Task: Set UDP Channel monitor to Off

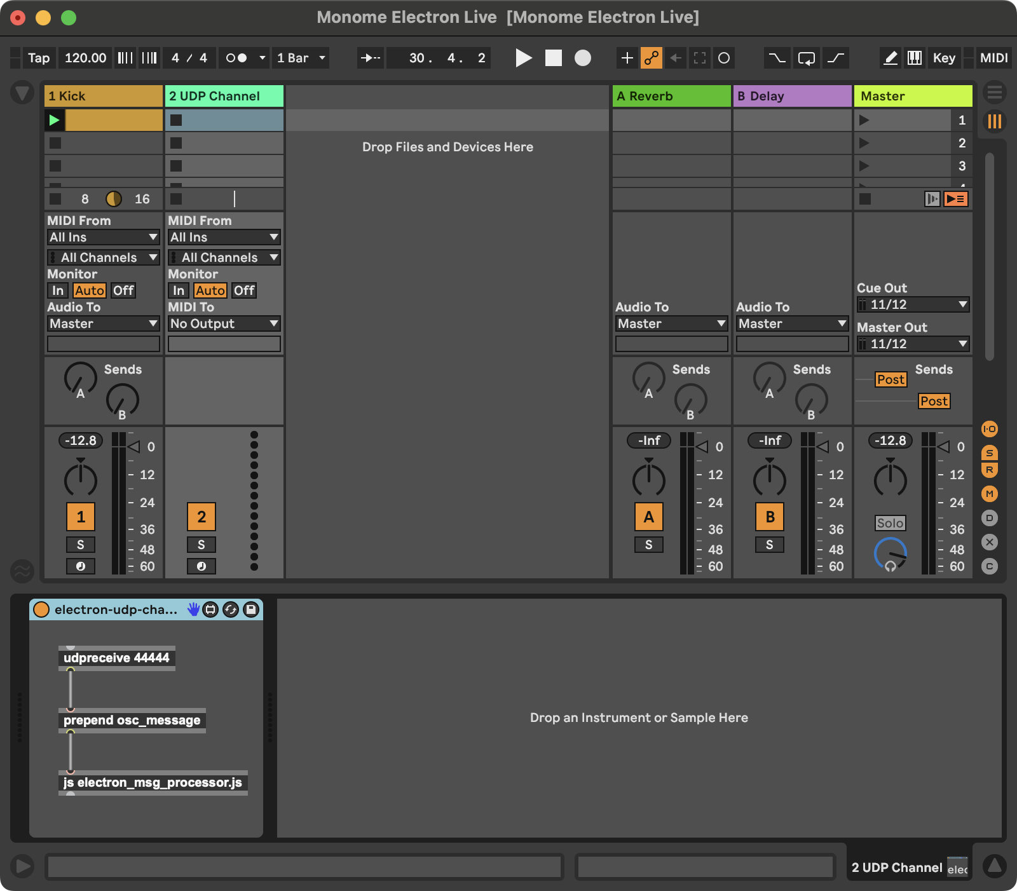Action: pyautogui.click(x=244, y=290)
